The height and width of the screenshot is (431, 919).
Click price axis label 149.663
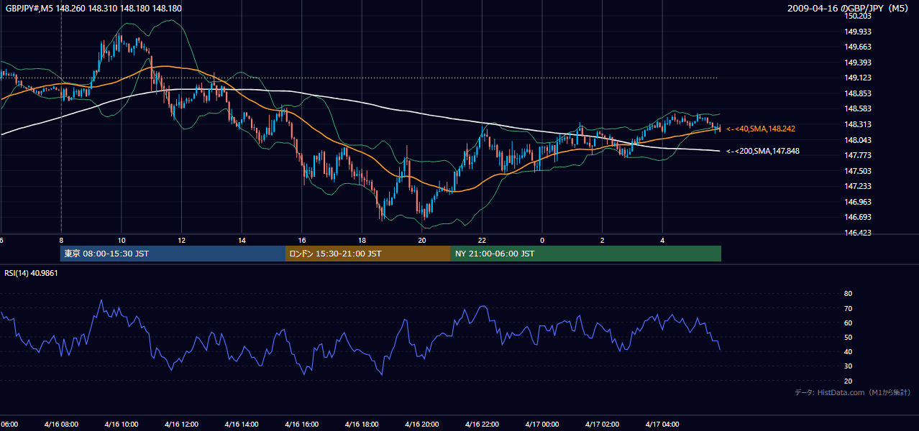click(857, 47)
